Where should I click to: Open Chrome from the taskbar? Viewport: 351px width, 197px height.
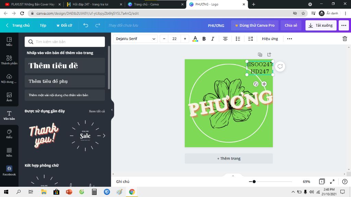132,192
